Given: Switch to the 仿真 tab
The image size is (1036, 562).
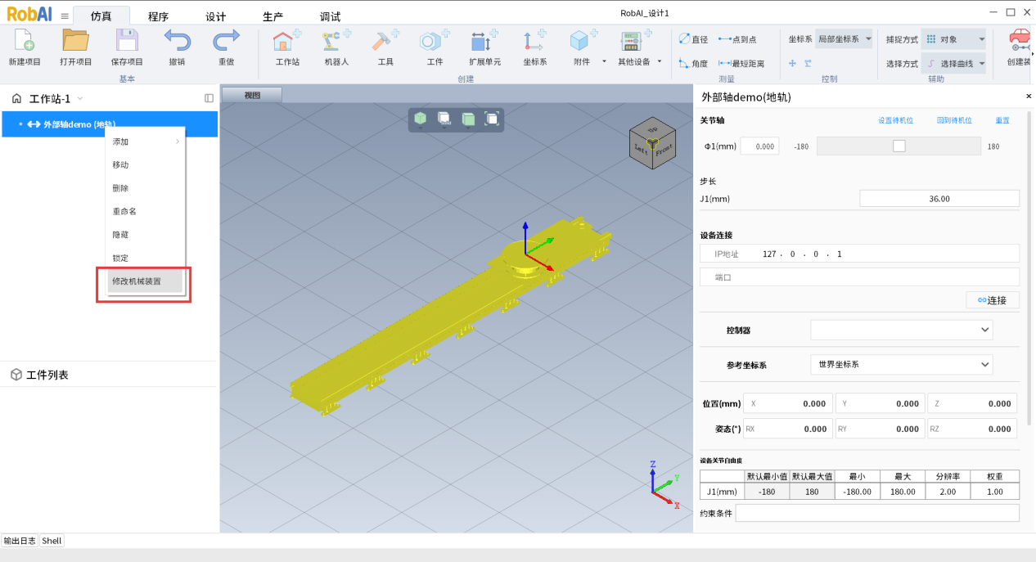Looking at the screenshot, I should (x=101, y=16).
